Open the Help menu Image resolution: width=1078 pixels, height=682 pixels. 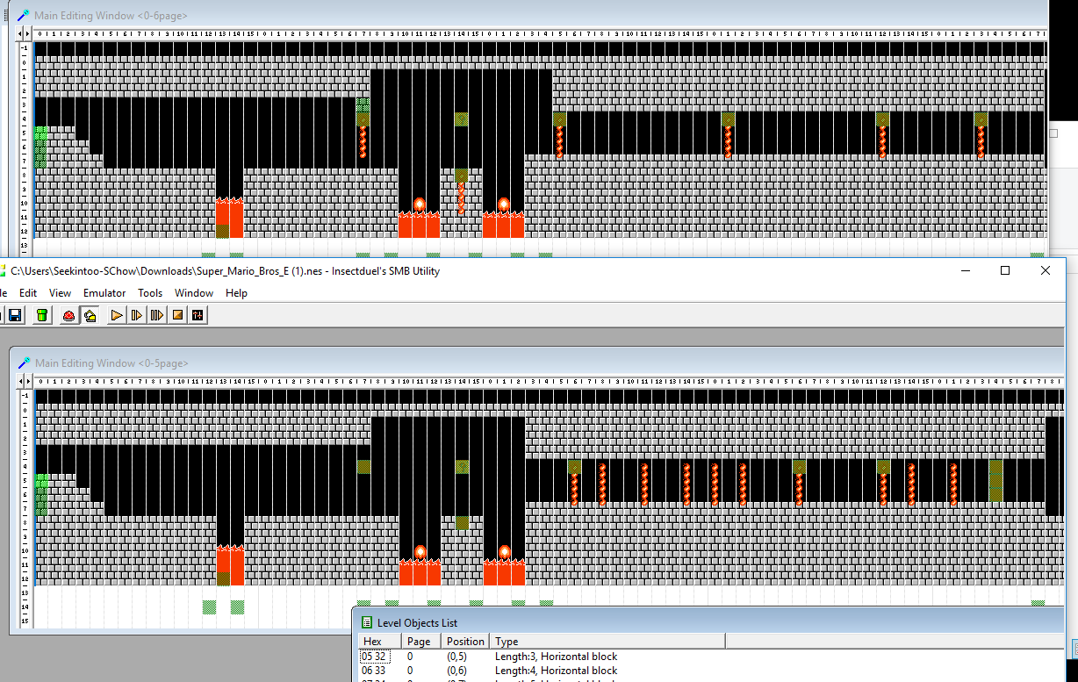pos(236,293)
